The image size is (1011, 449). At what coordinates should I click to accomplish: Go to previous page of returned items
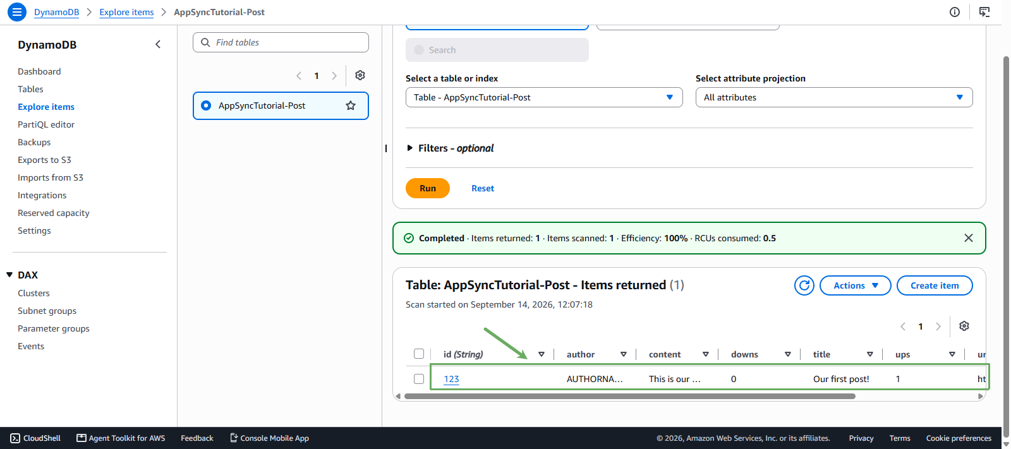903,326
